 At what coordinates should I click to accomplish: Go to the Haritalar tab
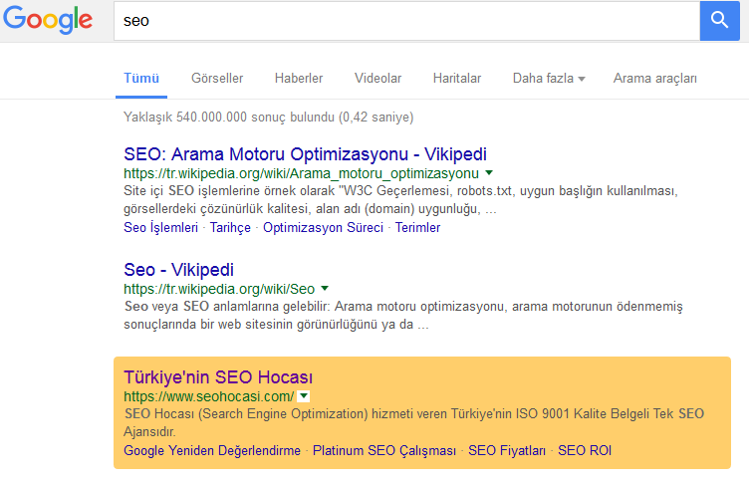(457, 78)
